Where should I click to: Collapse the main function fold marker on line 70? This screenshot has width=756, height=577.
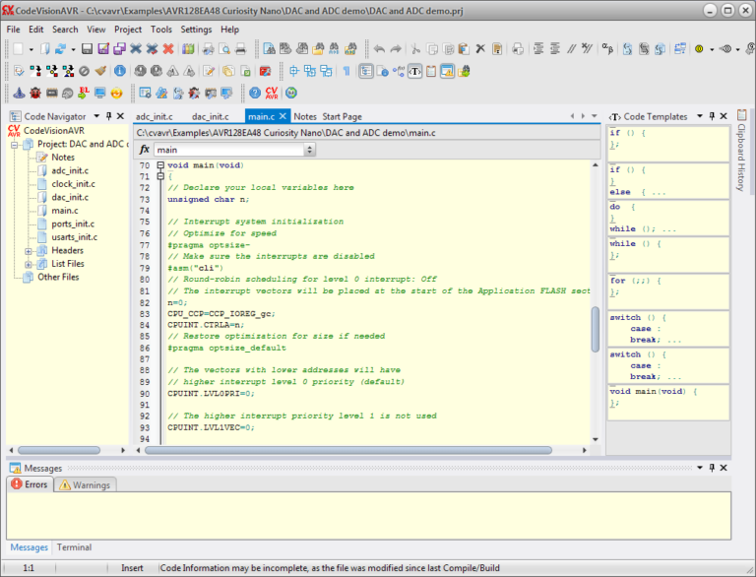[x=160, y=165]
